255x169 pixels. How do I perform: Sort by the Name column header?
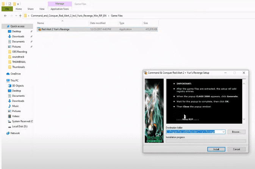point(63,23)
